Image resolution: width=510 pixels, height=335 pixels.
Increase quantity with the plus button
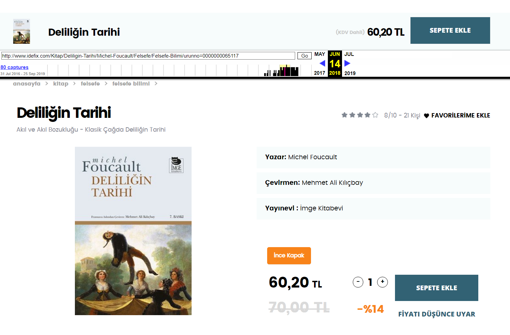[x=382, y=282]
